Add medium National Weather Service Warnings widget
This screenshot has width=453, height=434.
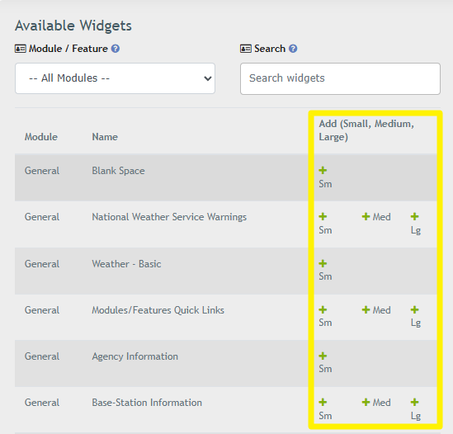[376, 217]
